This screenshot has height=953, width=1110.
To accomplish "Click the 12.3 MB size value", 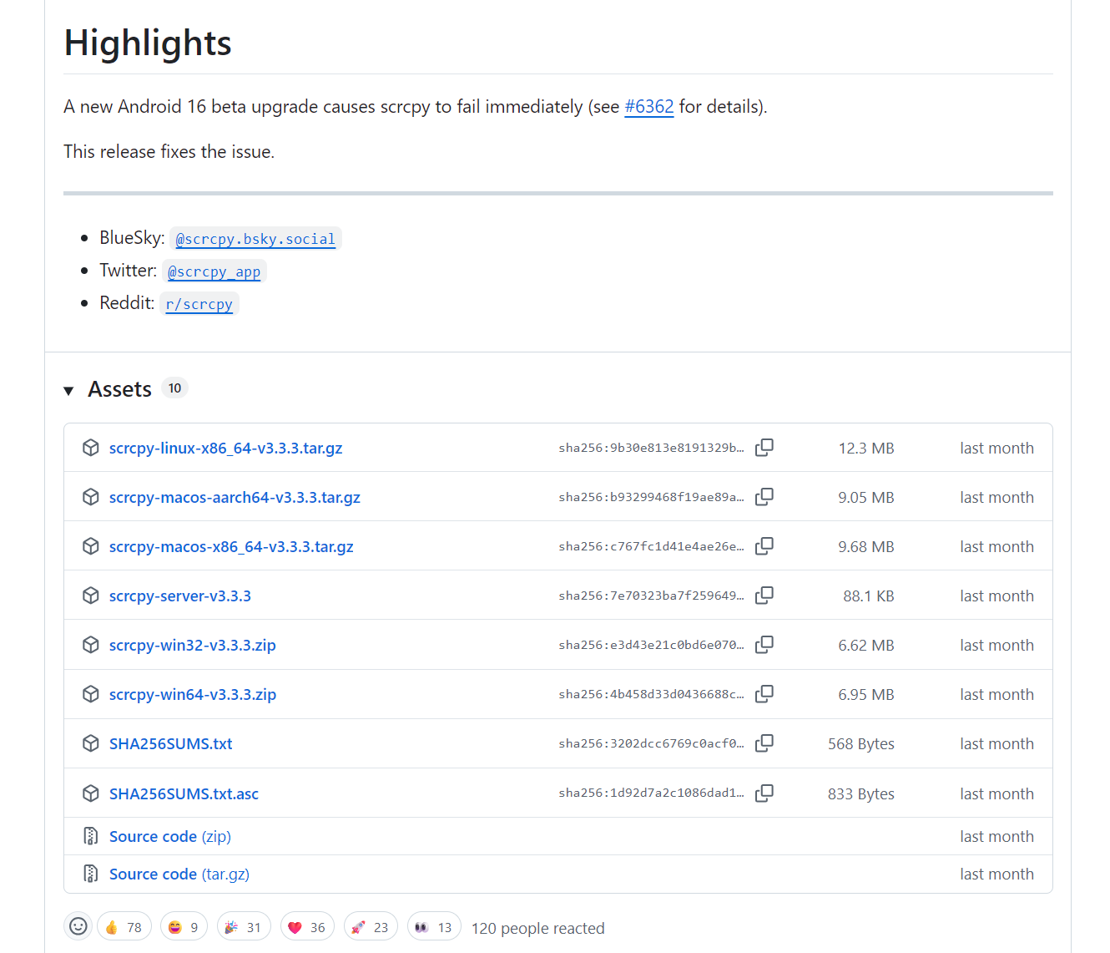I will tap(866, 449).
